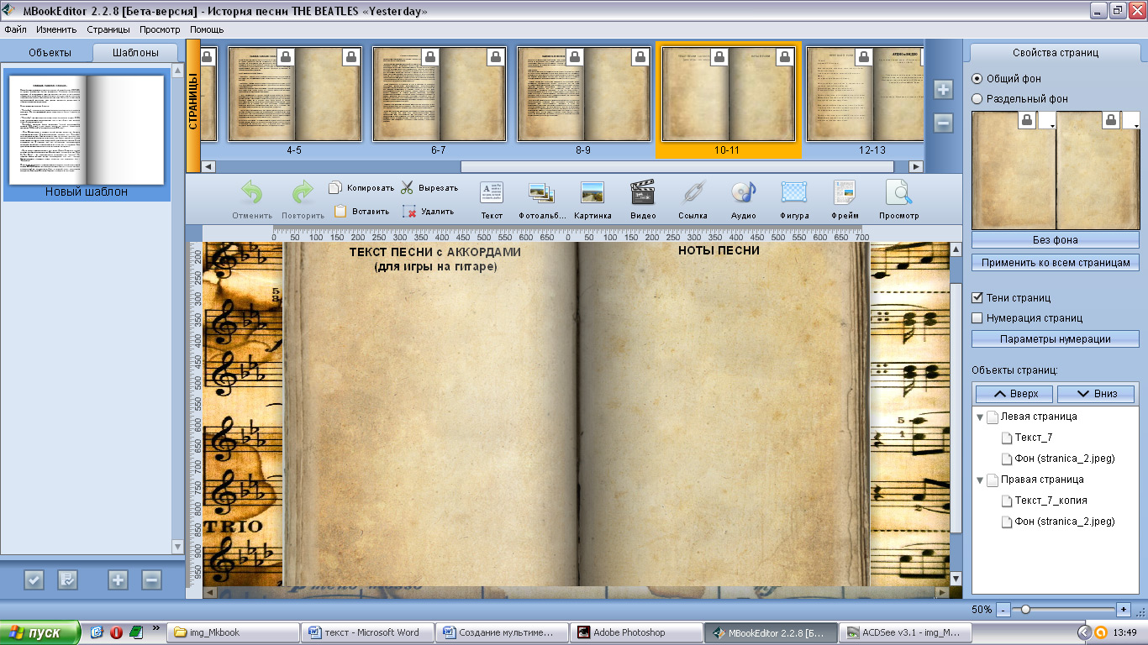The width and height of the screenshot is (1148, 645).
Task: Click zoom in plus at slider end
Action: (x=1124, y=609)
